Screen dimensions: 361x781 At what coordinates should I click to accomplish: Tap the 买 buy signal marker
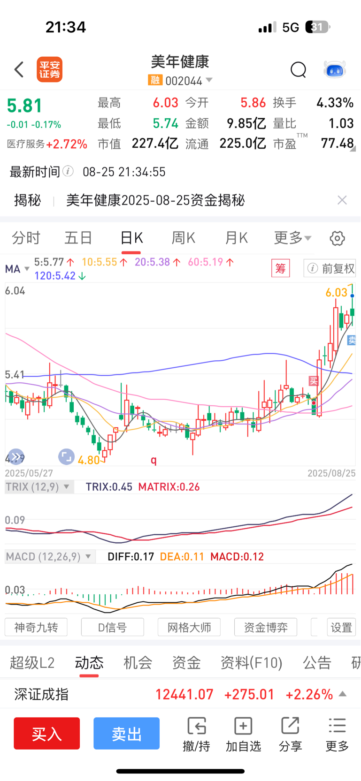pos(313,381)
